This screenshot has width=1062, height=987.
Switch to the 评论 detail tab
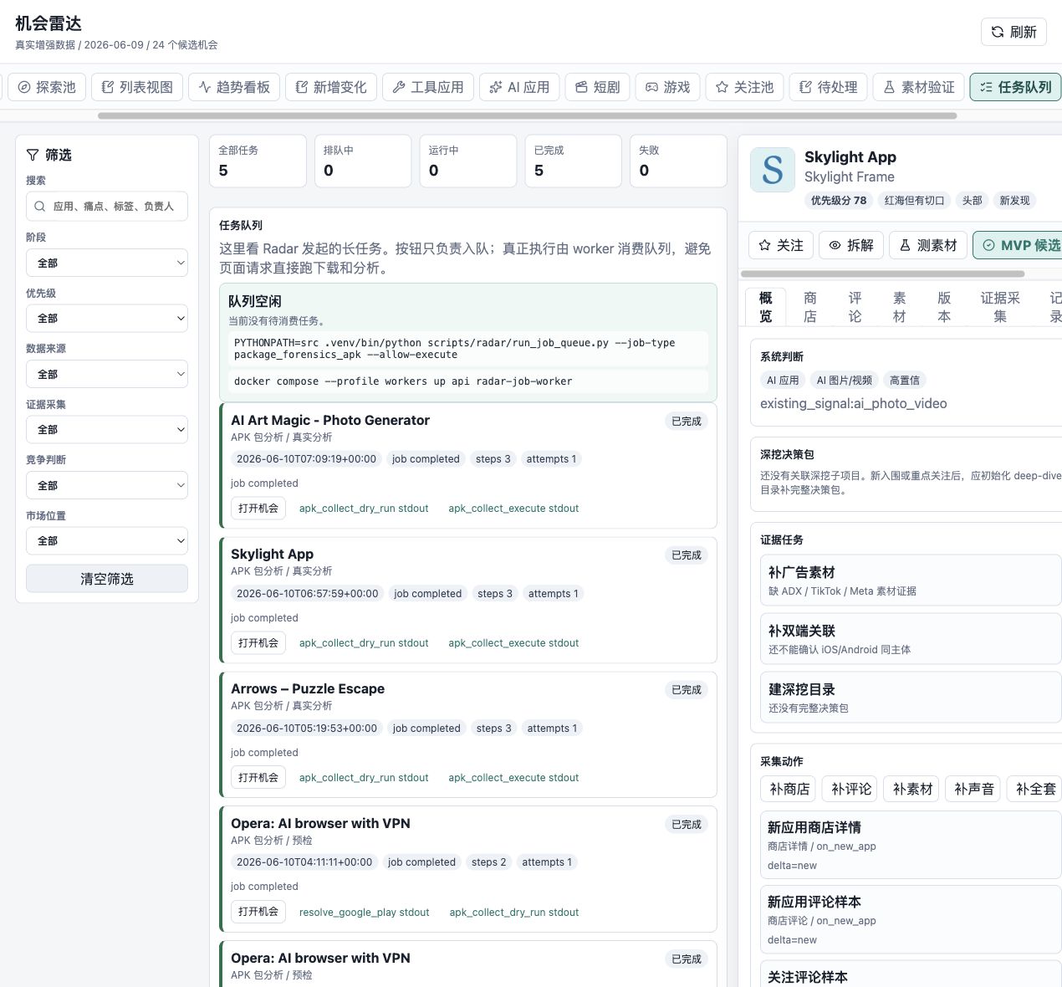[x=855, y=307]
